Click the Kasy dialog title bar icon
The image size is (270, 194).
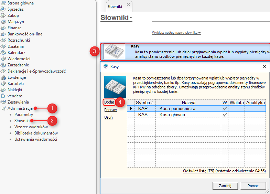tap(106, 66)
